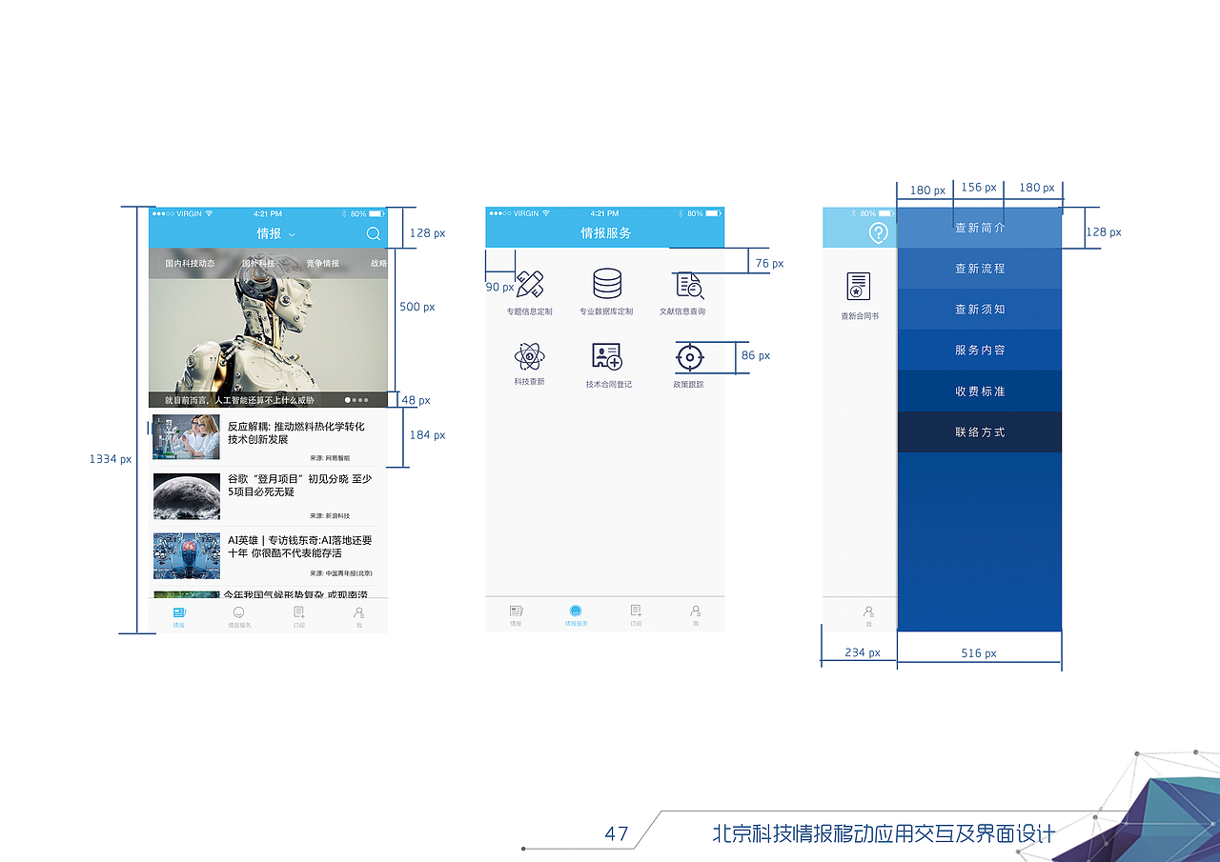This screenshot has width=1220, height=862.
Task: Select the 专题信息定制 pen icon
Action: click(x=528, y=285)
